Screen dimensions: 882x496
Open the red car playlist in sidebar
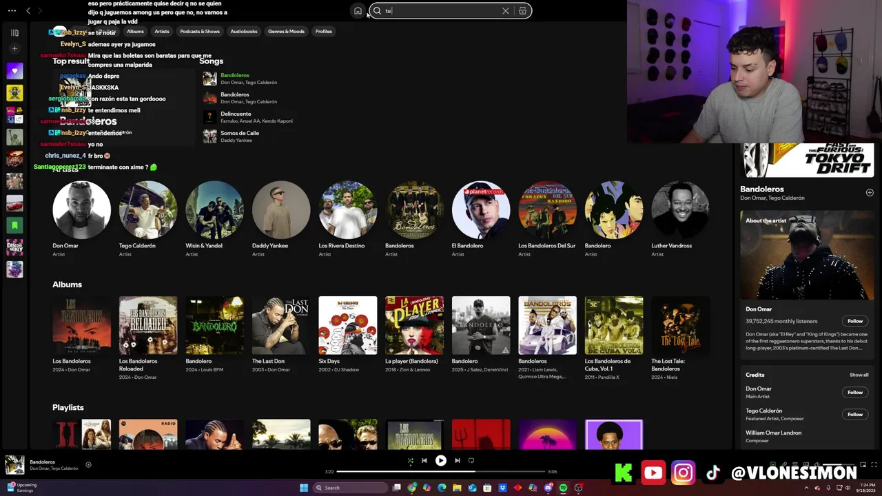(x=14, y=203)
